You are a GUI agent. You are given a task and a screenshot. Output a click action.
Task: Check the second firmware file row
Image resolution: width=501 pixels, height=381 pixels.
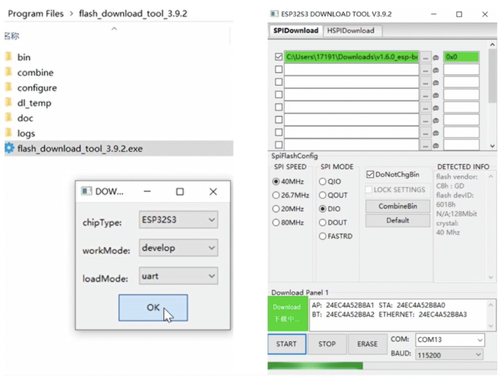coord(279,69)
